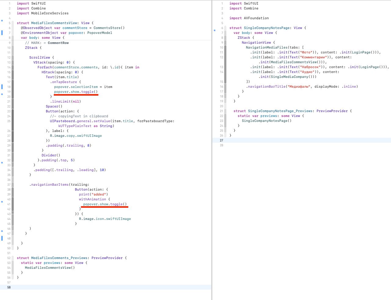Click "NavigationView {" in right editor
The image size is (391, 300).
pyautogui.click(x=258, y=42)
